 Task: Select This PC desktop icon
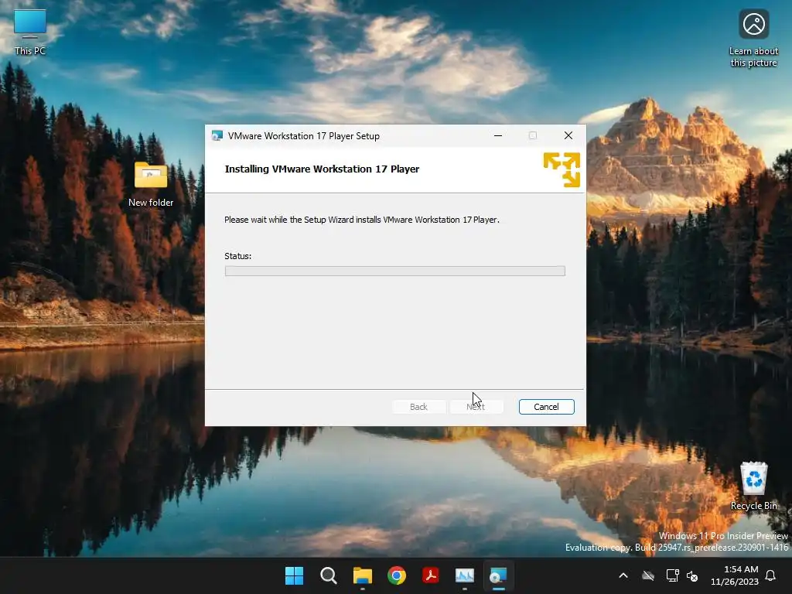coord(30,32)
